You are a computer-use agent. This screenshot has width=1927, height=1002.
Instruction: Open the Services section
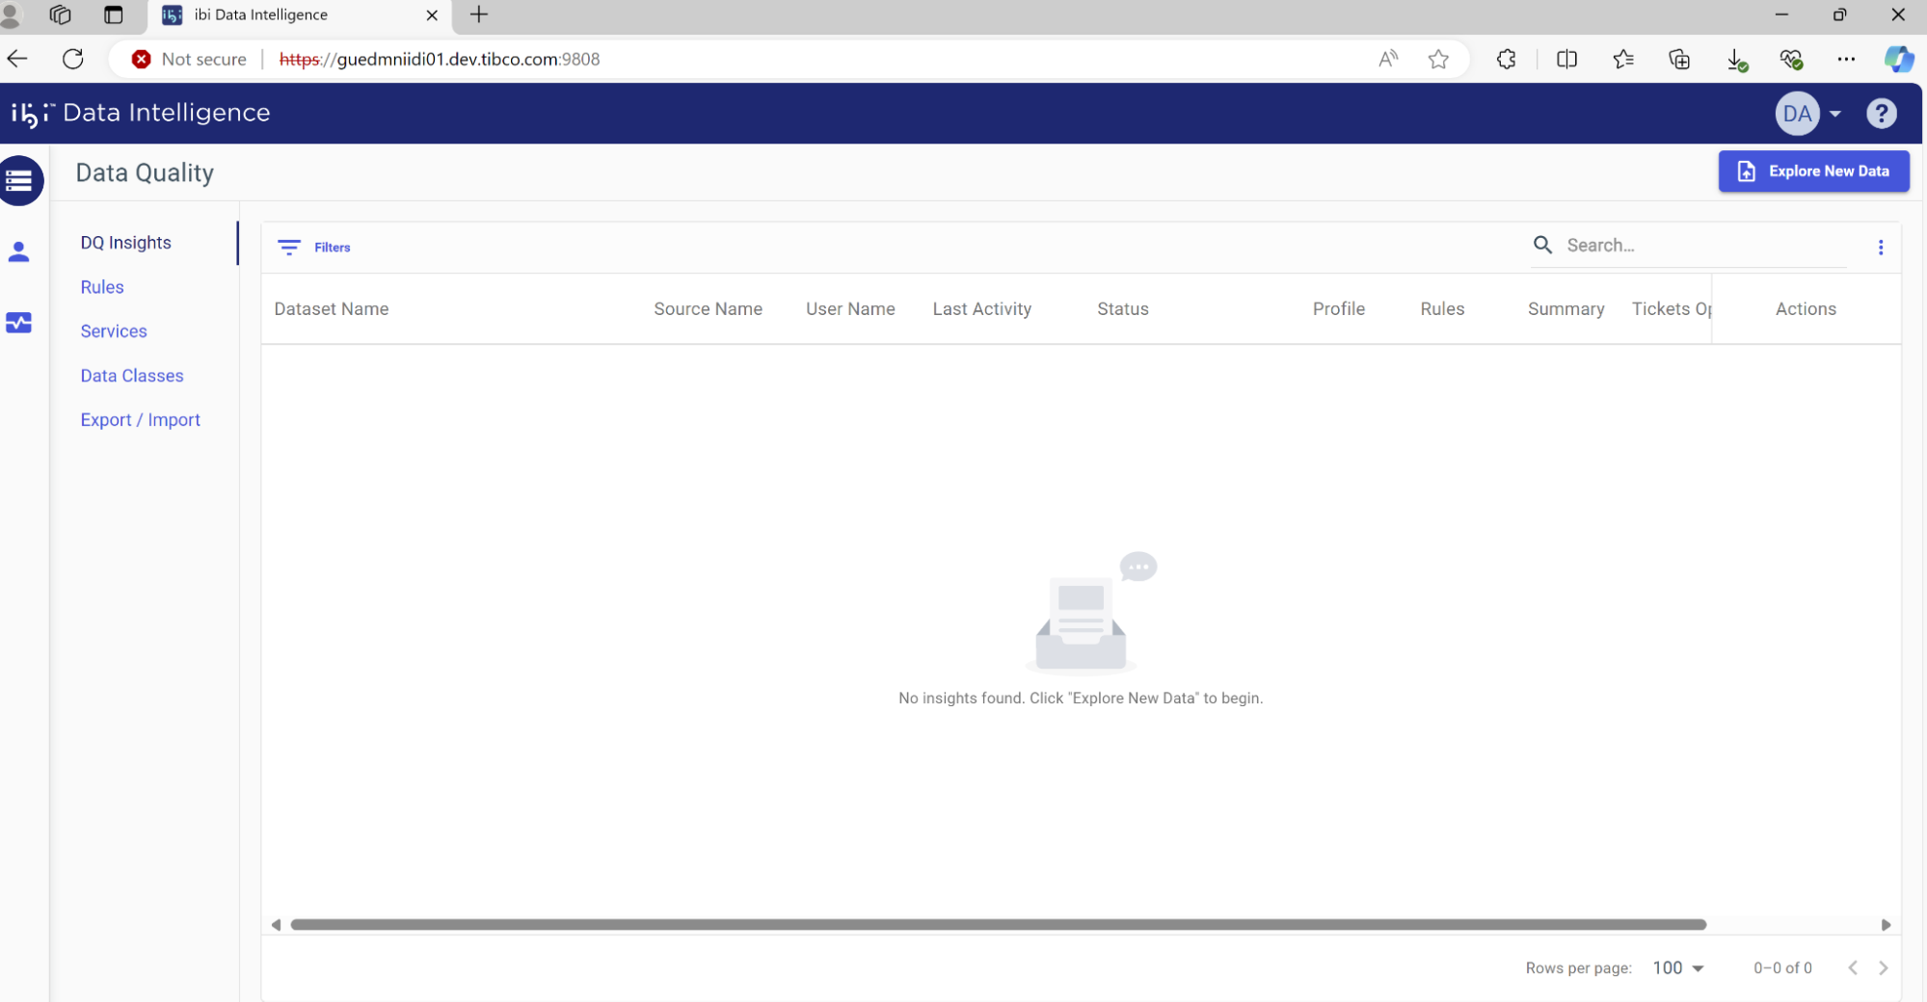[x=114, y=331]
